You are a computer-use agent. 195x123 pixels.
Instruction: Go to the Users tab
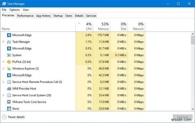[69, 16]
